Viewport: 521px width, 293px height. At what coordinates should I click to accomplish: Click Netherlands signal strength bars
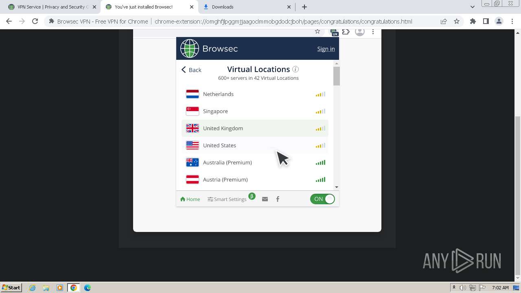coord(320,94)
